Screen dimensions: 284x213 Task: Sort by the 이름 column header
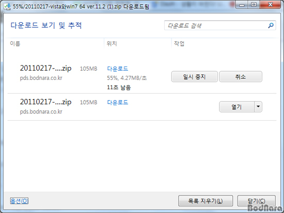[x=15, y=43]
